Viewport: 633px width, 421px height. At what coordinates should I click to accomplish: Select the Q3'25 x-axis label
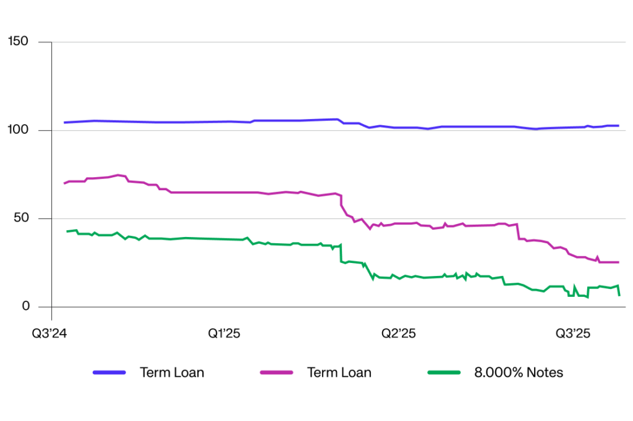click(572, 334)
